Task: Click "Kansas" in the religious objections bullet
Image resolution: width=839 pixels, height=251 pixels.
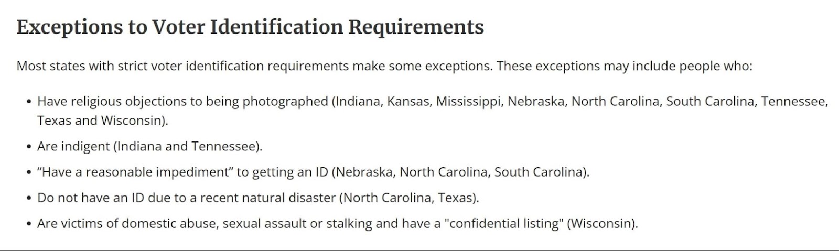Action: point(407,101)
